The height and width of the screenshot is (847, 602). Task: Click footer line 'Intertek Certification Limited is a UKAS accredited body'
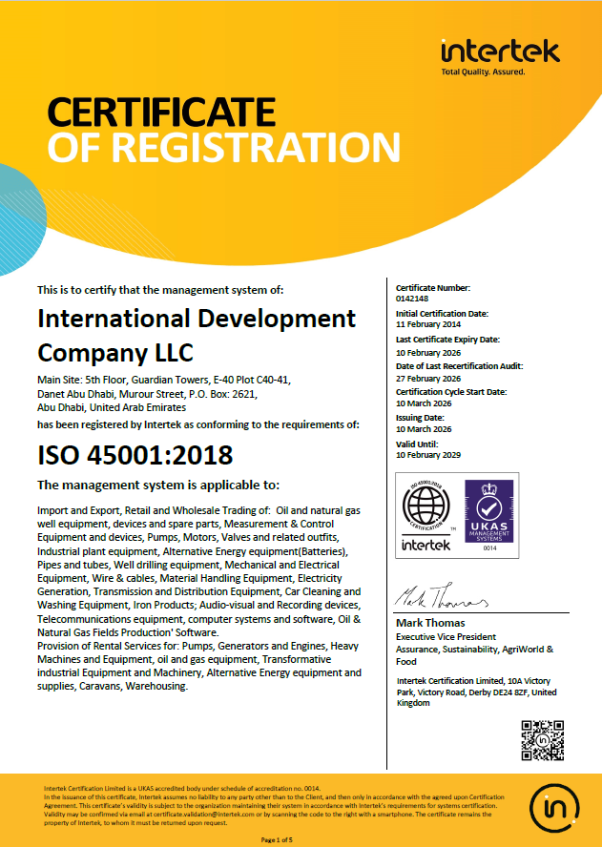coord(181,789)
